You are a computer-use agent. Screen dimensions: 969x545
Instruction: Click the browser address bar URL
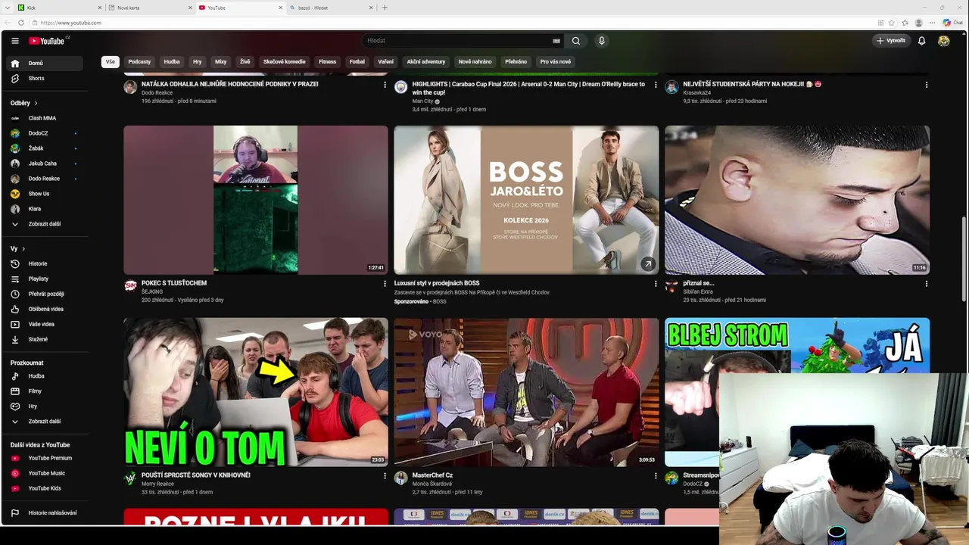pyautogui.click(x=71, y=23)
